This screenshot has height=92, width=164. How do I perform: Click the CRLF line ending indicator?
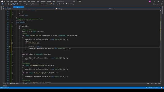pos(159,83)
